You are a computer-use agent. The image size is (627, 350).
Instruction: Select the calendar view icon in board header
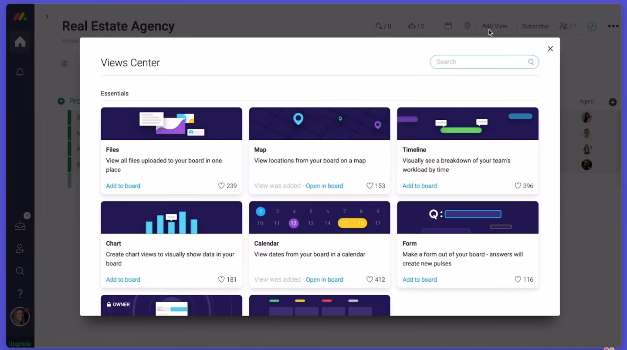point(448,26)
